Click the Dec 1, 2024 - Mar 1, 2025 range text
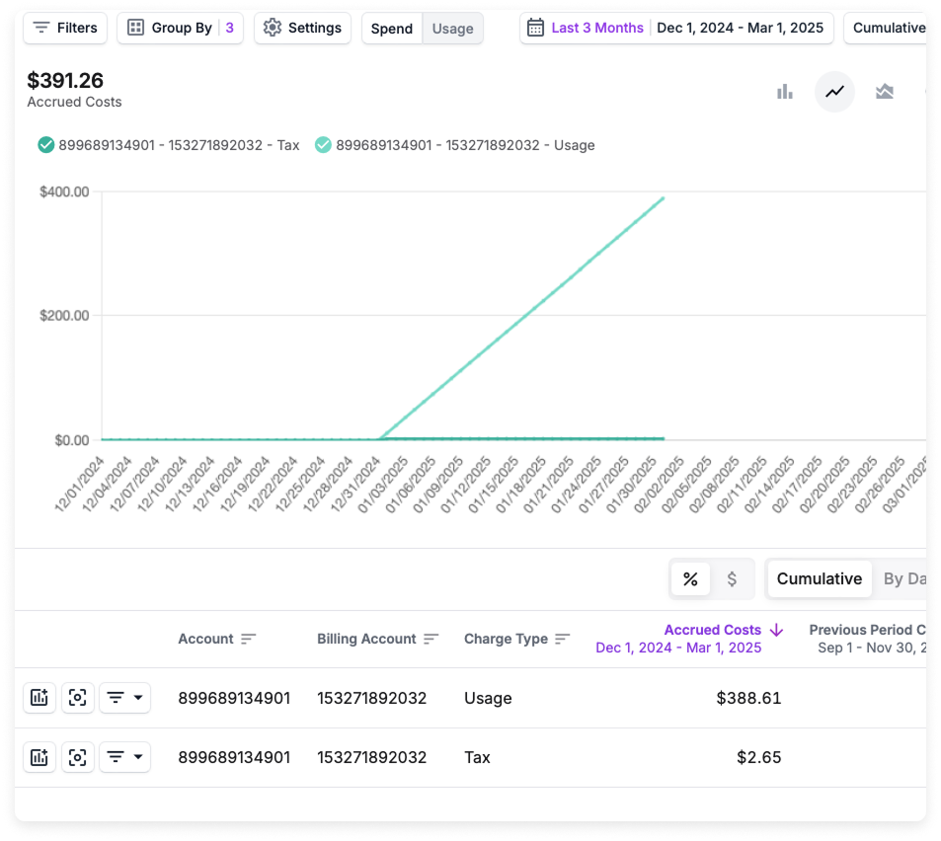The image size is (941, 841). [740, 29]
